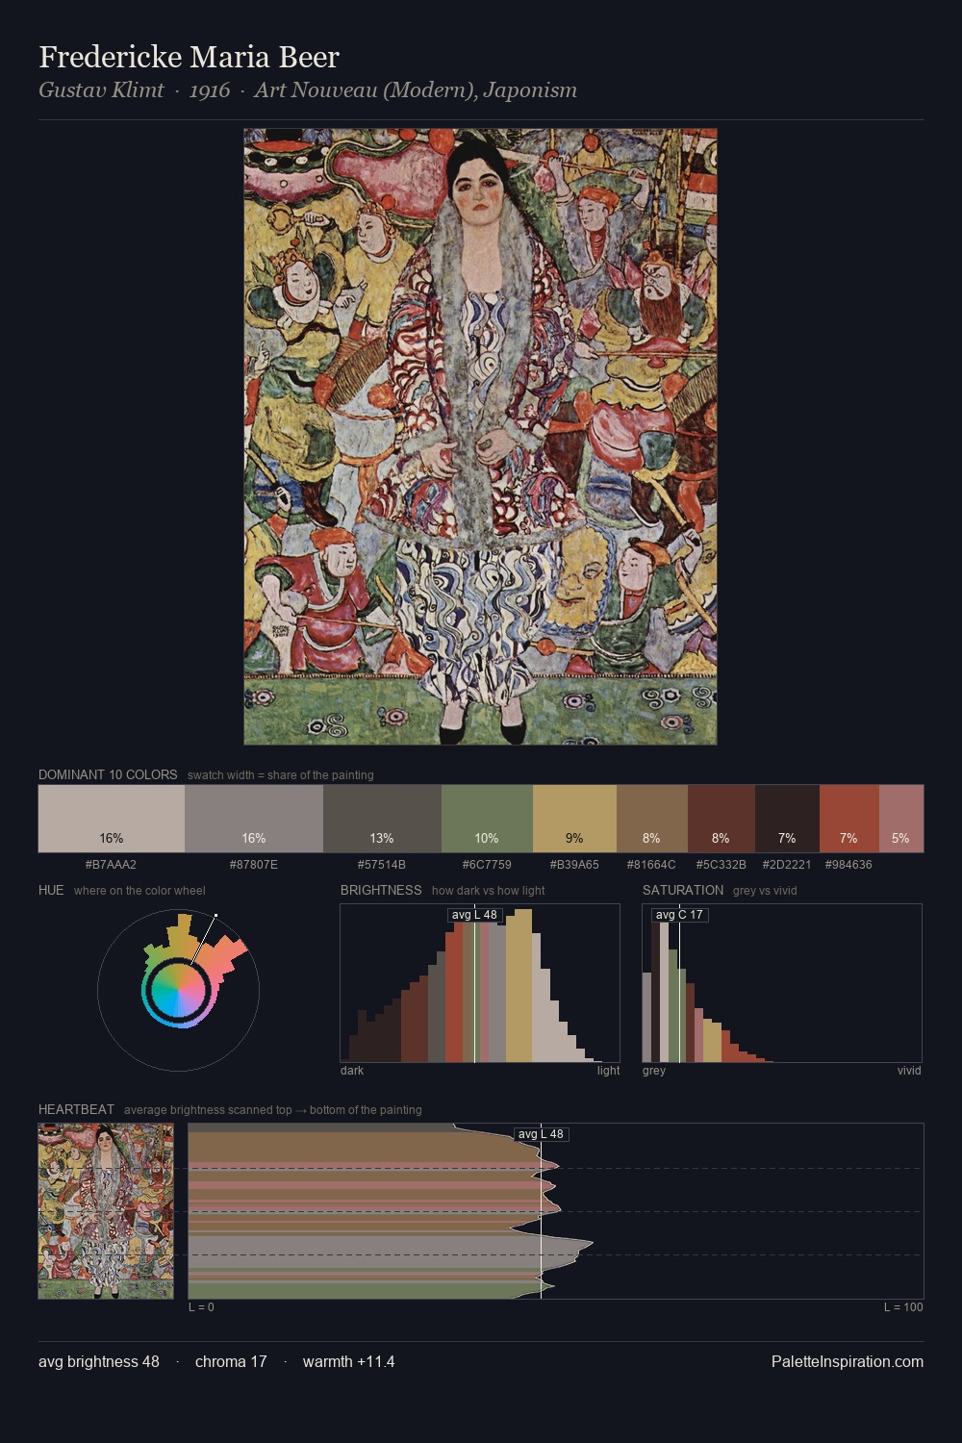
Task: Click the #984636 hex code label
Action: point(848,865)
